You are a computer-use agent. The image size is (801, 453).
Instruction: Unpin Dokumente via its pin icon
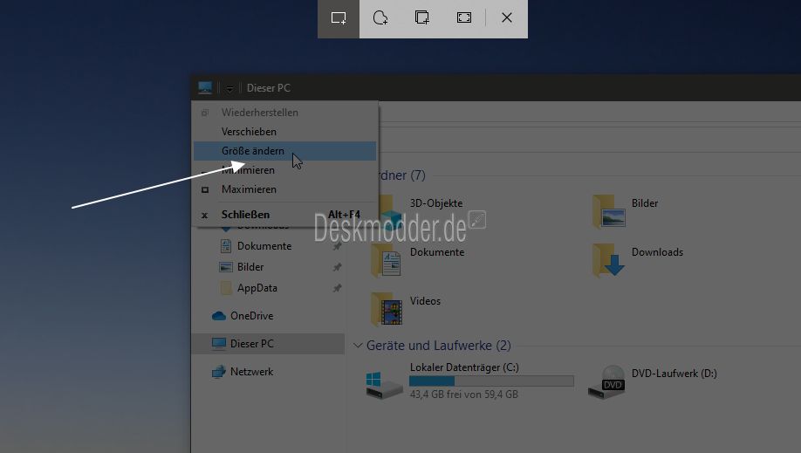pyautogui.click(x=337, y=246)
